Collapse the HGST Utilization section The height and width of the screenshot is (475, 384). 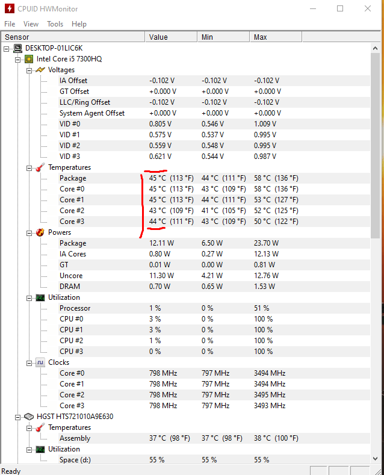[29, 450]
